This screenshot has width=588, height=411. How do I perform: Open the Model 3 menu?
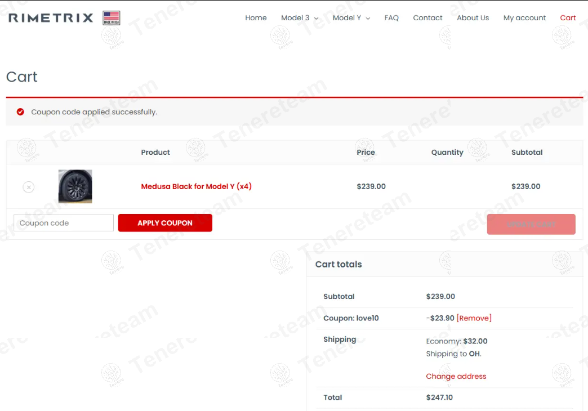[295, 17]
